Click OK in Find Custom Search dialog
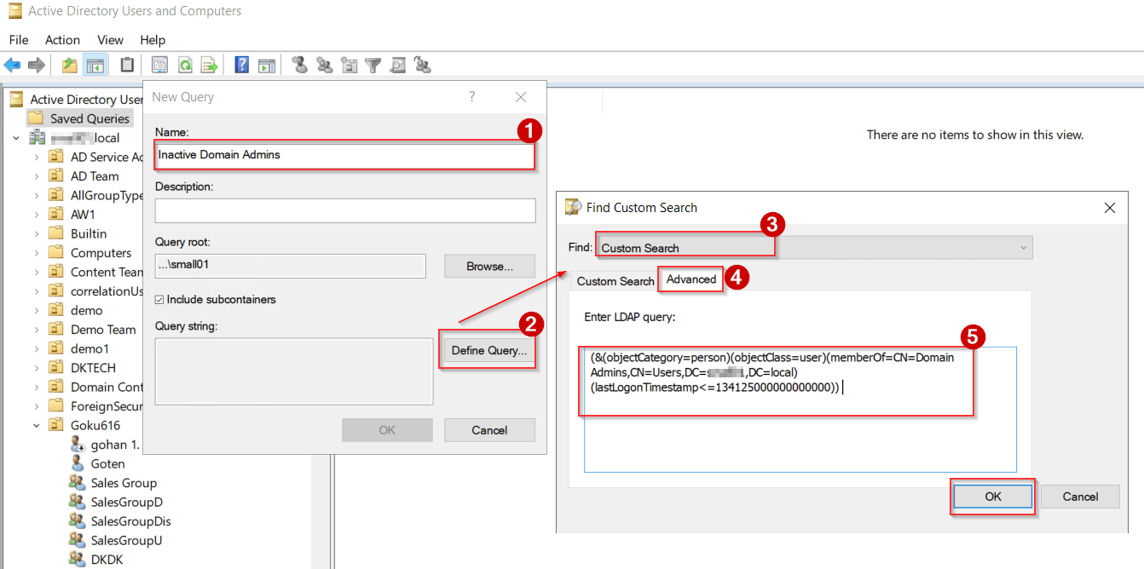The width and height of the screenshot is (1144, 569). (x=993, y=497)
